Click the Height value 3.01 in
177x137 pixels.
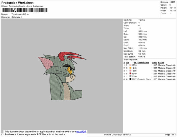coord(172,8)
